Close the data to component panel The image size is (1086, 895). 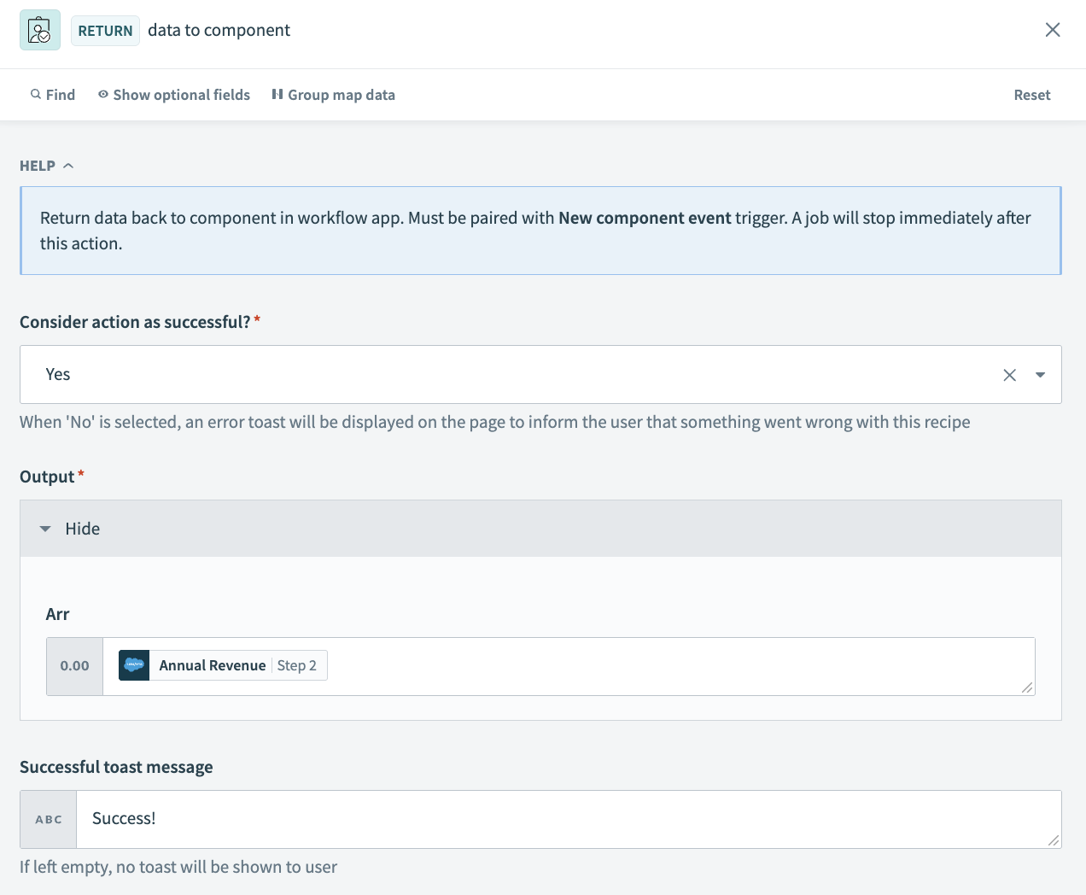click(1053, 29)
